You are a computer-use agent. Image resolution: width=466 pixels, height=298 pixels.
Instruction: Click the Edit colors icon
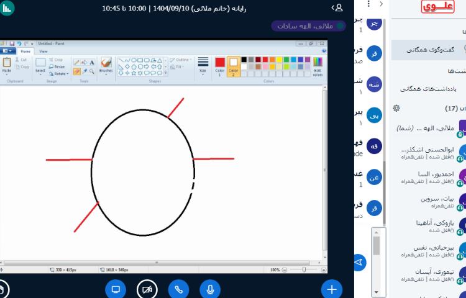[x=318, y=65]
